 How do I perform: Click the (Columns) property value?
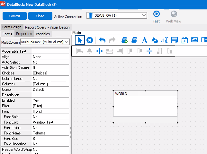tap(50, 84)
